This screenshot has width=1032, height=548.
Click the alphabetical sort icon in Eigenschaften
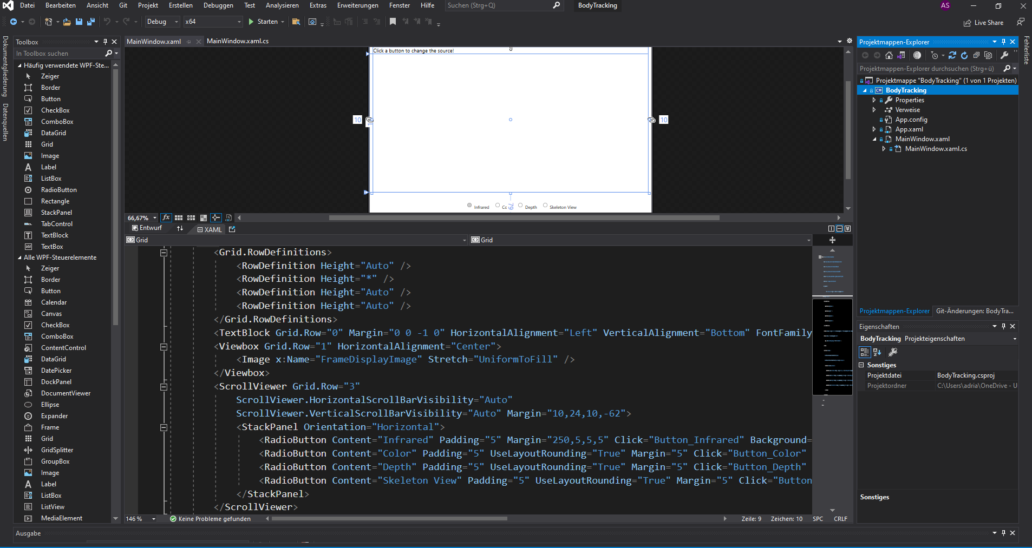coord(877,352)
